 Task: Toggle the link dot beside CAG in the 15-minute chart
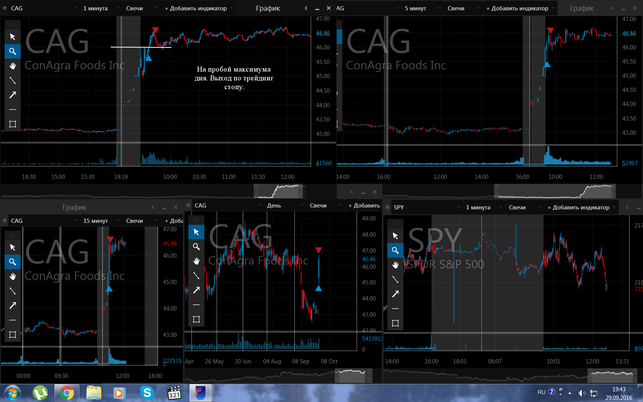click(5, 221)
